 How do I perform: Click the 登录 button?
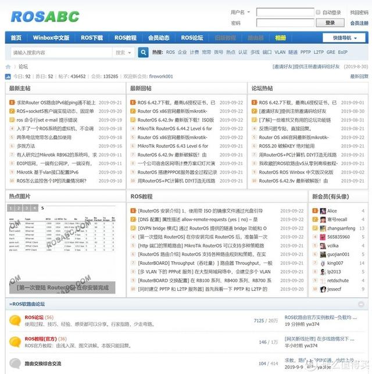330,23
